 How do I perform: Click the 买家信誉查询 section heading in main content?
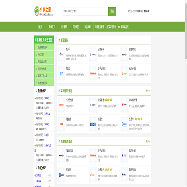point(66,91)
